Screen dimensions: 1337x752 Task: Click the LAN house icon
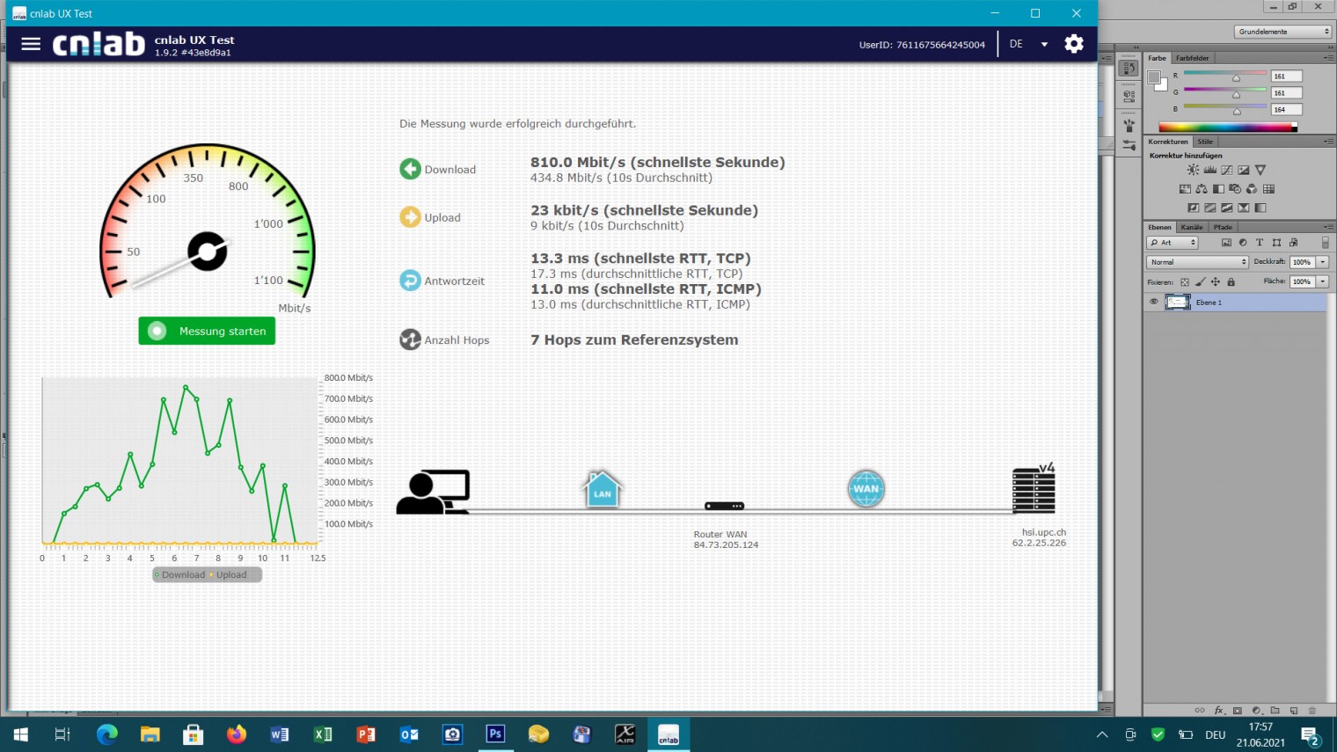pos(603,490)
